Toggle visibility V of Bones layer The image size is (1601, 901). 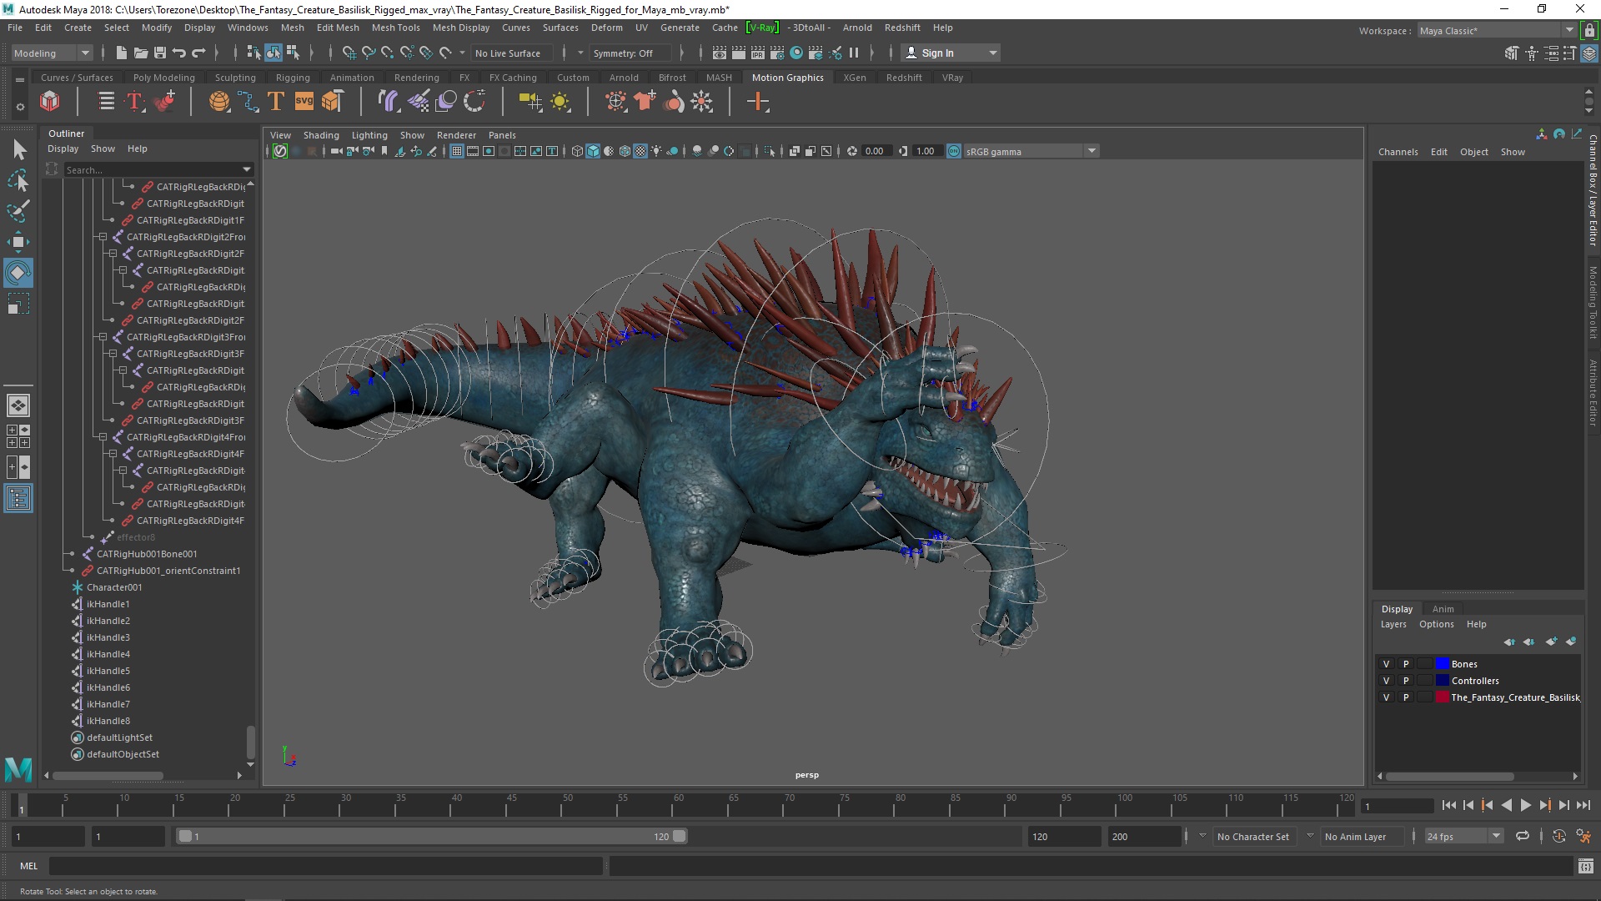(x=1386, y=664)
